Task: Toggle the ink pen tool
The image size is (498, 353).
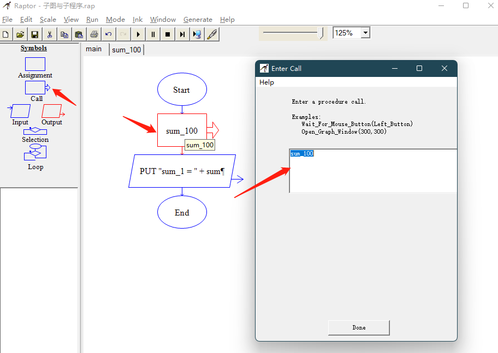Action: 212,34
